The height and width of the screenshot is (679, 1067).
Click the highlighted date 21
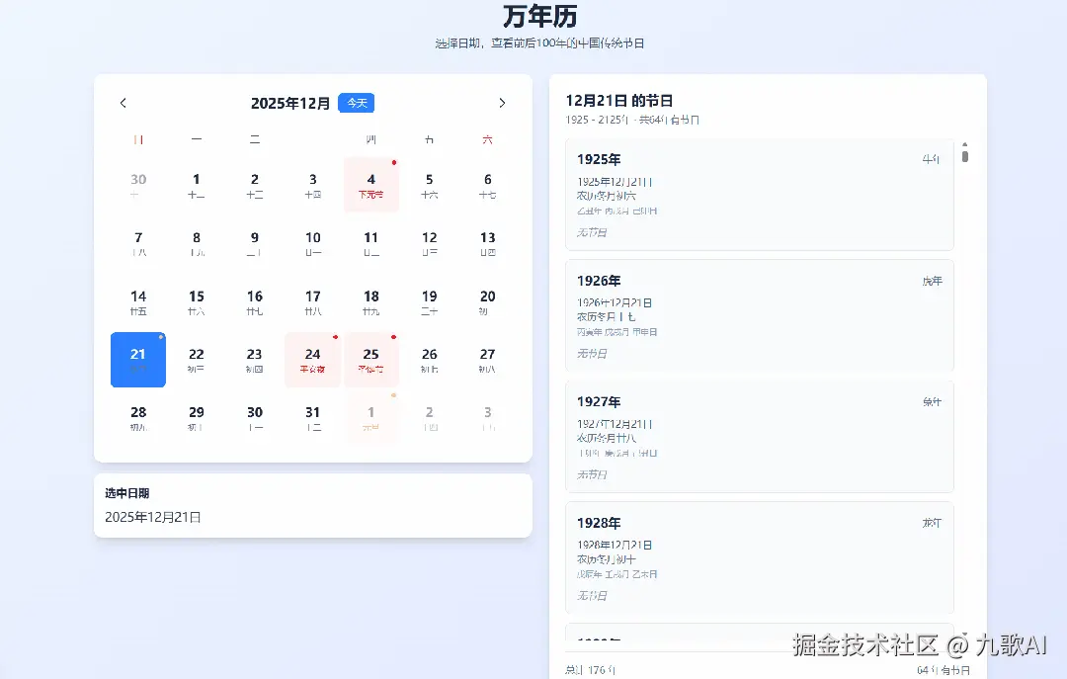tap(137, 360)
